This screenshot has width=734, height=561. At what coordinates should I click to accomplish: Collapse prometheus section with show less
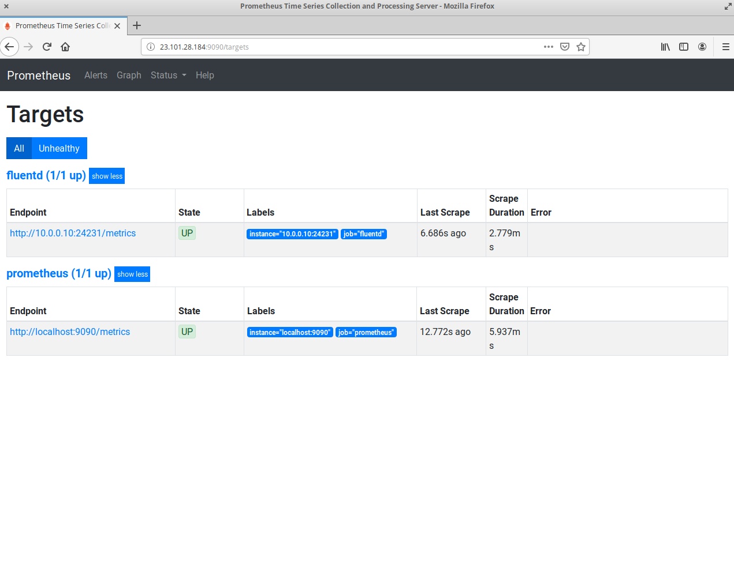point(132,274)
